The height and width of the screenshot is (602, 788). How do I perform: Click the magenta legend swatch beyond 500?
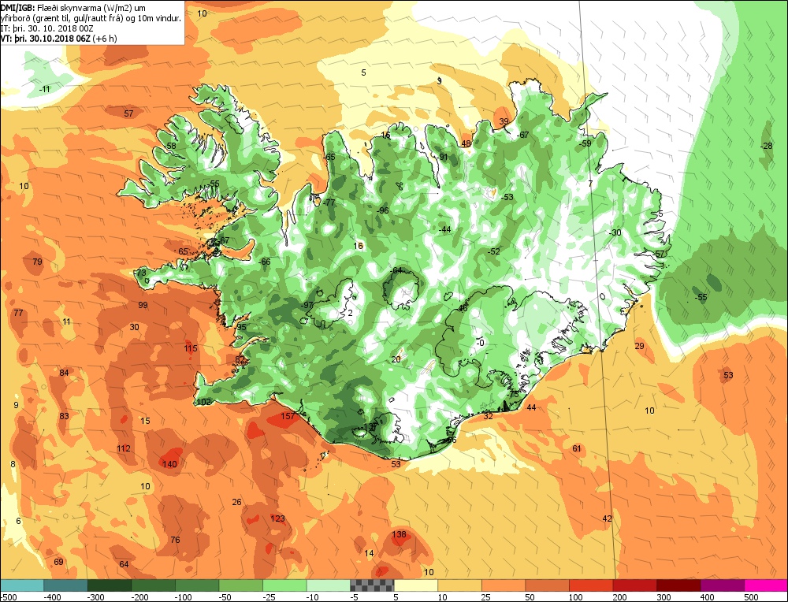pos(766,585)
